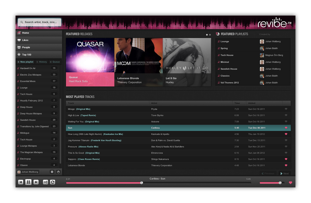
Task: Select the Electric Zoo Mixtapes playlist
Action: pos(37,75)
